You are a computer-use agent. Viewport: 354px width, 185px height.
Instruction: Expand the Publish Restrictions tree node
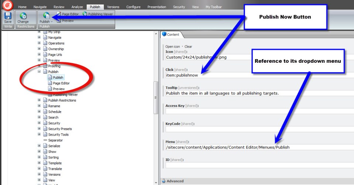pos(39,100)
